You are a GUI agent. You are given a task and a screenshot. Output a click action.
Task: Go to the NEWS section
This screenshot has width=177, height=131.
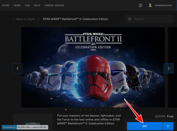tap(17, 5)
